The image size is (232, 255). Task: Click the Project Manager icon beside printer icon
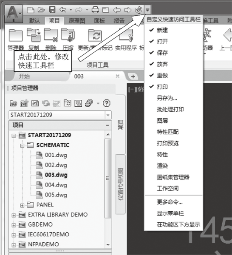[106, 10]
